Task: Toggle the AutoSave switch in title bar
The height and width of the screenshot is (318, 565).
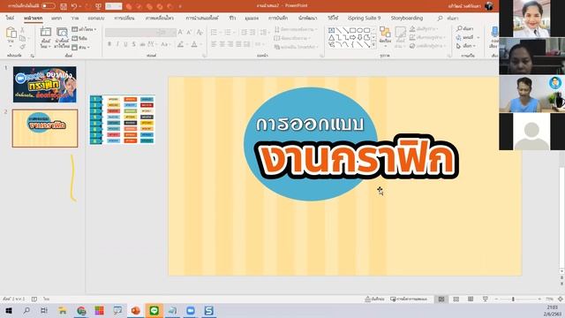Action: (49, 6)
